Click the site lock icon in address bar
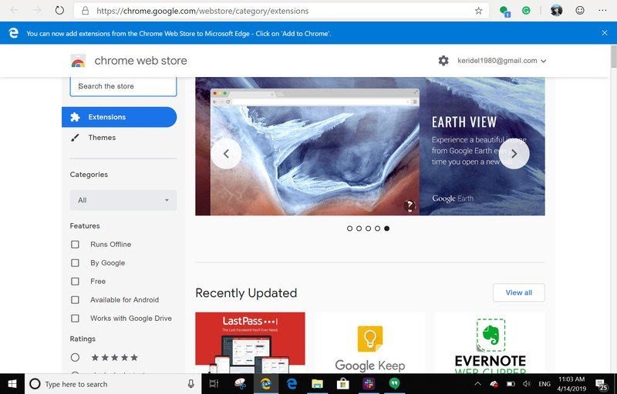 85,11
